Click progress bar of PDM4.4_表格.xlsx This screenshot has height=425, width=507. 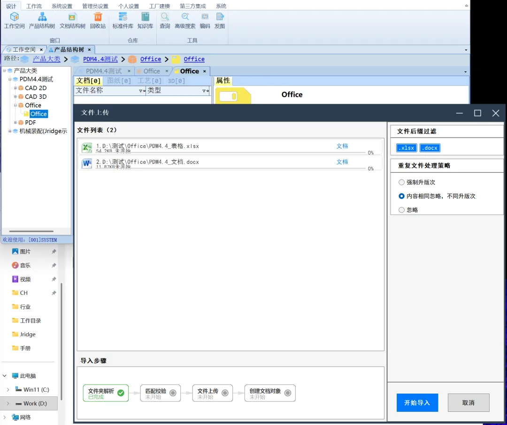pos(231,153)
